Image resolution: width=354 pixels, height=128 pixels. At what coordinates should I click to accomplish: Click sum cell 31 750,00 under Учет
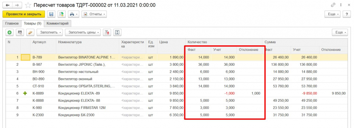[x=305, y=115]
